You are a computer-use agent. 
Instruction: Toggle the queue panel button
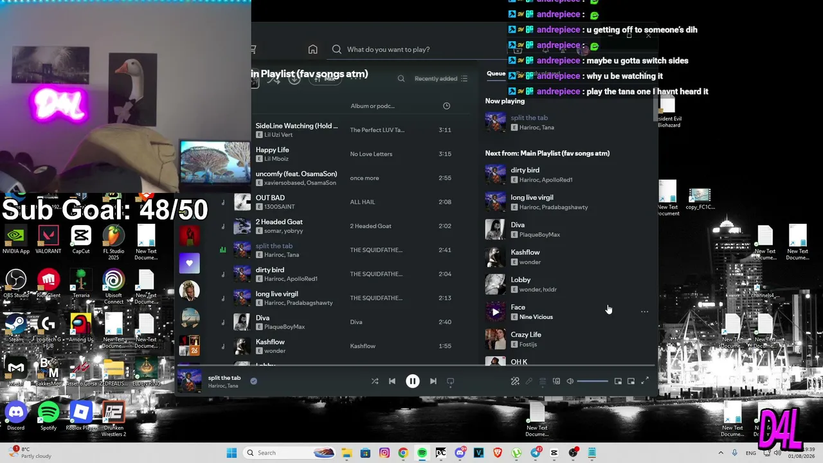tap(543, 381)
